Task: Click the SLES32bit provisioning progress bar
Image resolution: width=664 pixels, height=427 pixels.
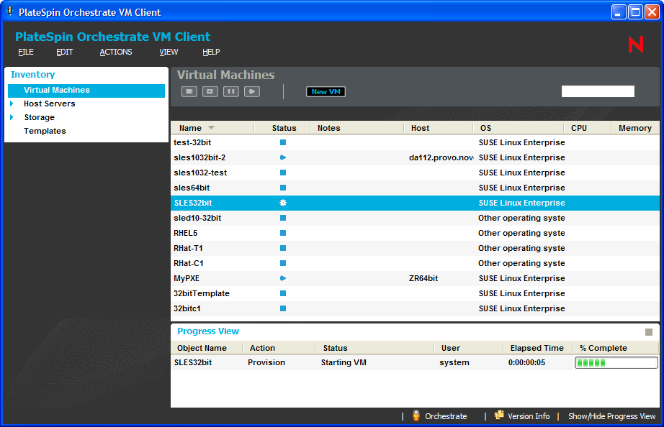Action: pos(616,363)
